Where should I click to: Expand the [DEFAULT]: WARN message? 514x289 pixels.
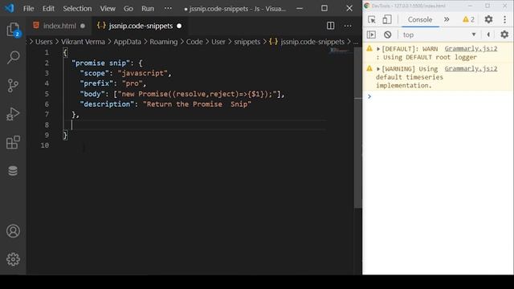pyautogui.click(x=378, y=49)
